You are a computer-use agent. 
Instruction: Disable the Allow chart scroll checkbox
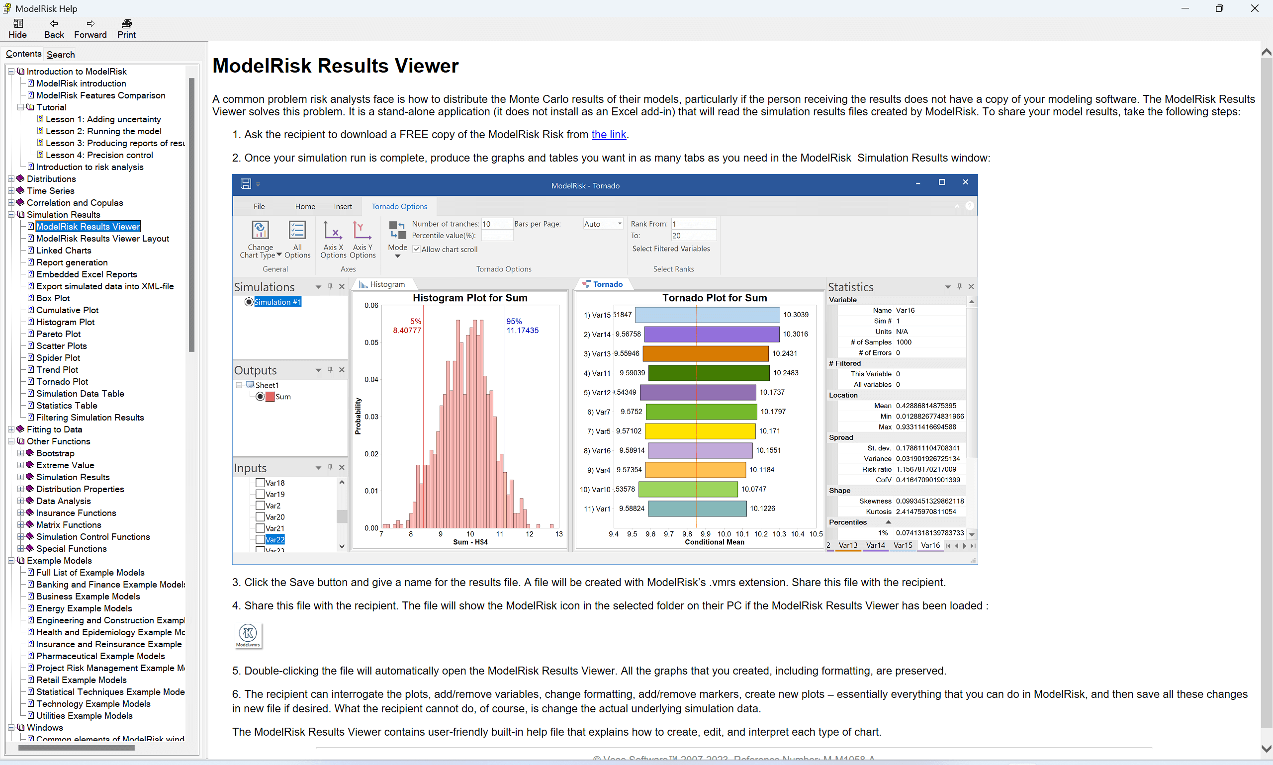coord(417,249)
